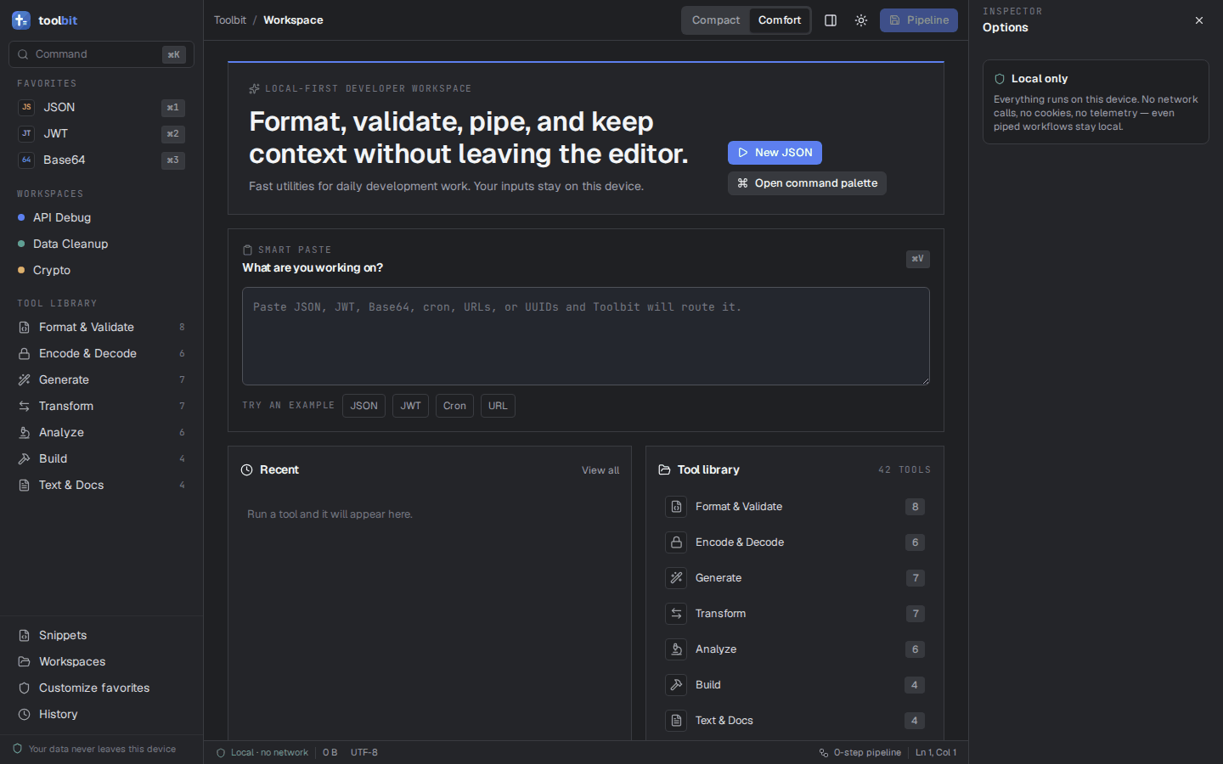The width and height of the screenshot is (1223, 764).
Task: Click the Transform arrows icon in Tool library card
Action: [x=676, y=614]
